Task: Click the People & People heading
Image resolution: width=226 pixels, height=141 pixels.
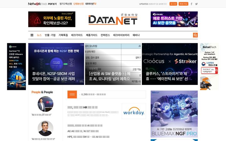Action: (42, 92)
